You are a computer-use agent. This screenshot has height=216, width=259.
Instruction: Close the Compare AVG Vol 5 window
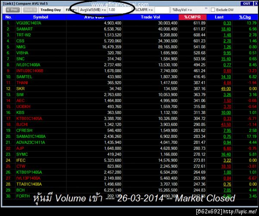256,3
